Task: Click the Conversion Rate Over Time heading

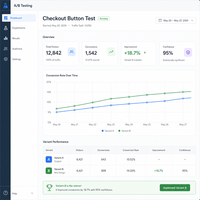Action: [62, 75]
